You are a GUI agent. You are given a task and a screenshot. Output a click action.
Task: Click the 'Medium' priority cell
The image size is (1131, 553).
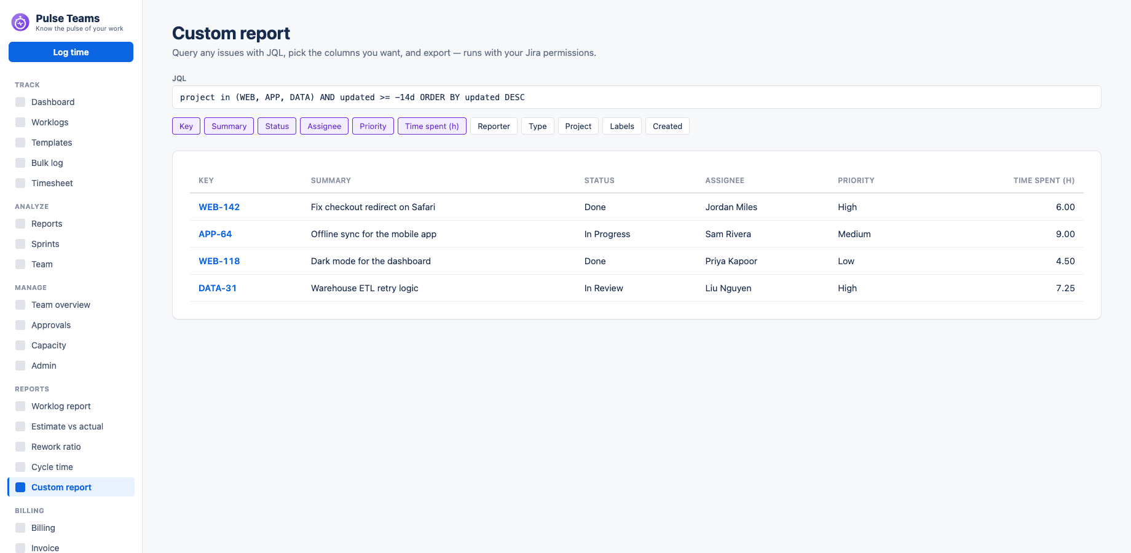[x=854, y=234]
